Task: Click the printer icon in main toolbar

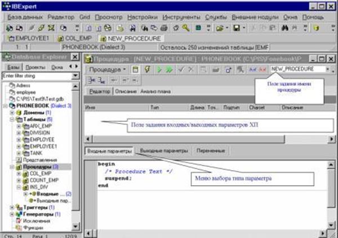Action: tap(164, 28)
